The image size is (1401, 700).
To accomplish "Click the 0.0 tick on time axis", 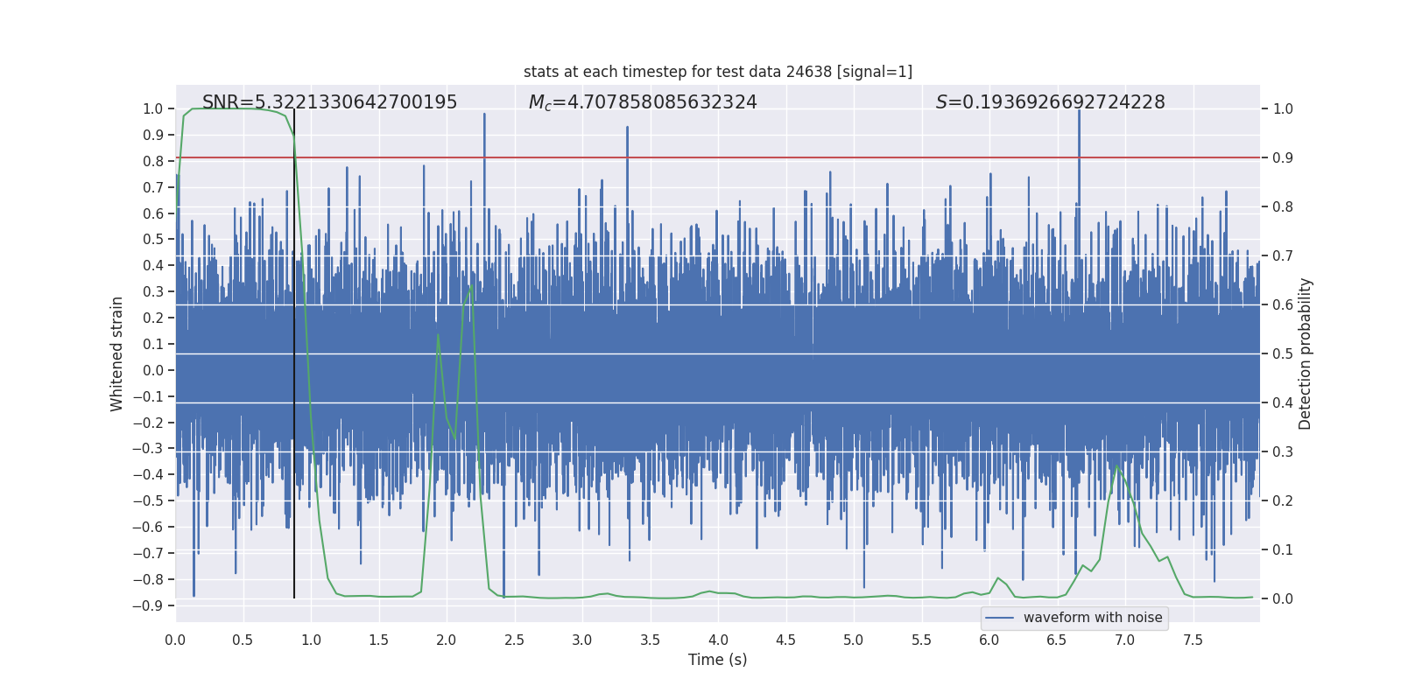I will [175, 640].
